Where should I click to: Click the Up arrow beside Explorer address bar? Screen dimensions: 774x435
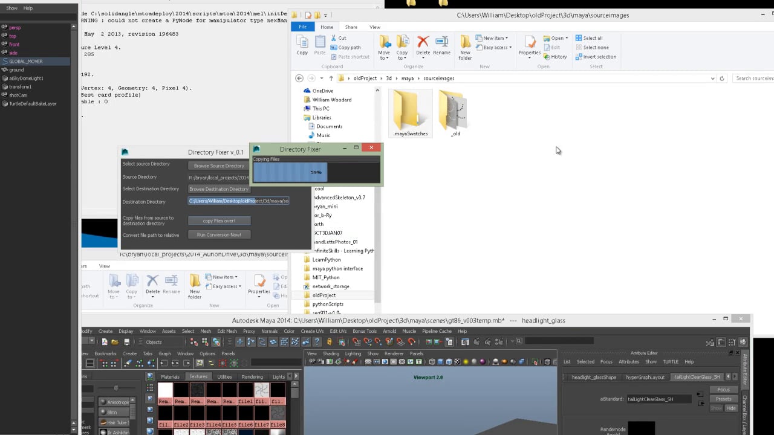click(x=330, y=78)
